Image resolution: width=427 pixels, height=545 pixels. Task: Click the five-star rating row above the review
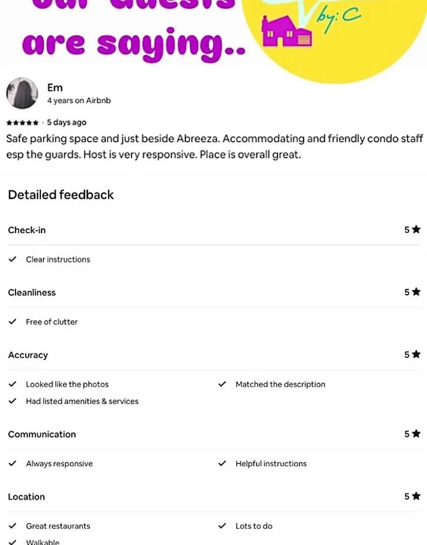23,123
